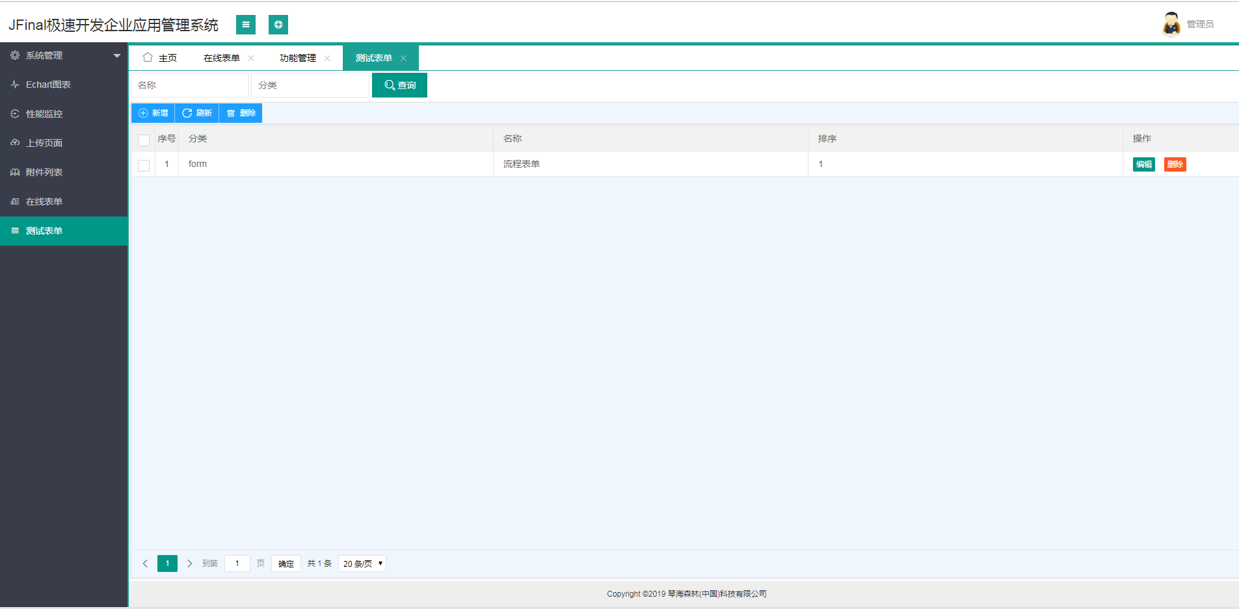The height and width of the screenshot is (609, 1239).
Task: Open the administrator avatar picture
Action: point(1171,24)
